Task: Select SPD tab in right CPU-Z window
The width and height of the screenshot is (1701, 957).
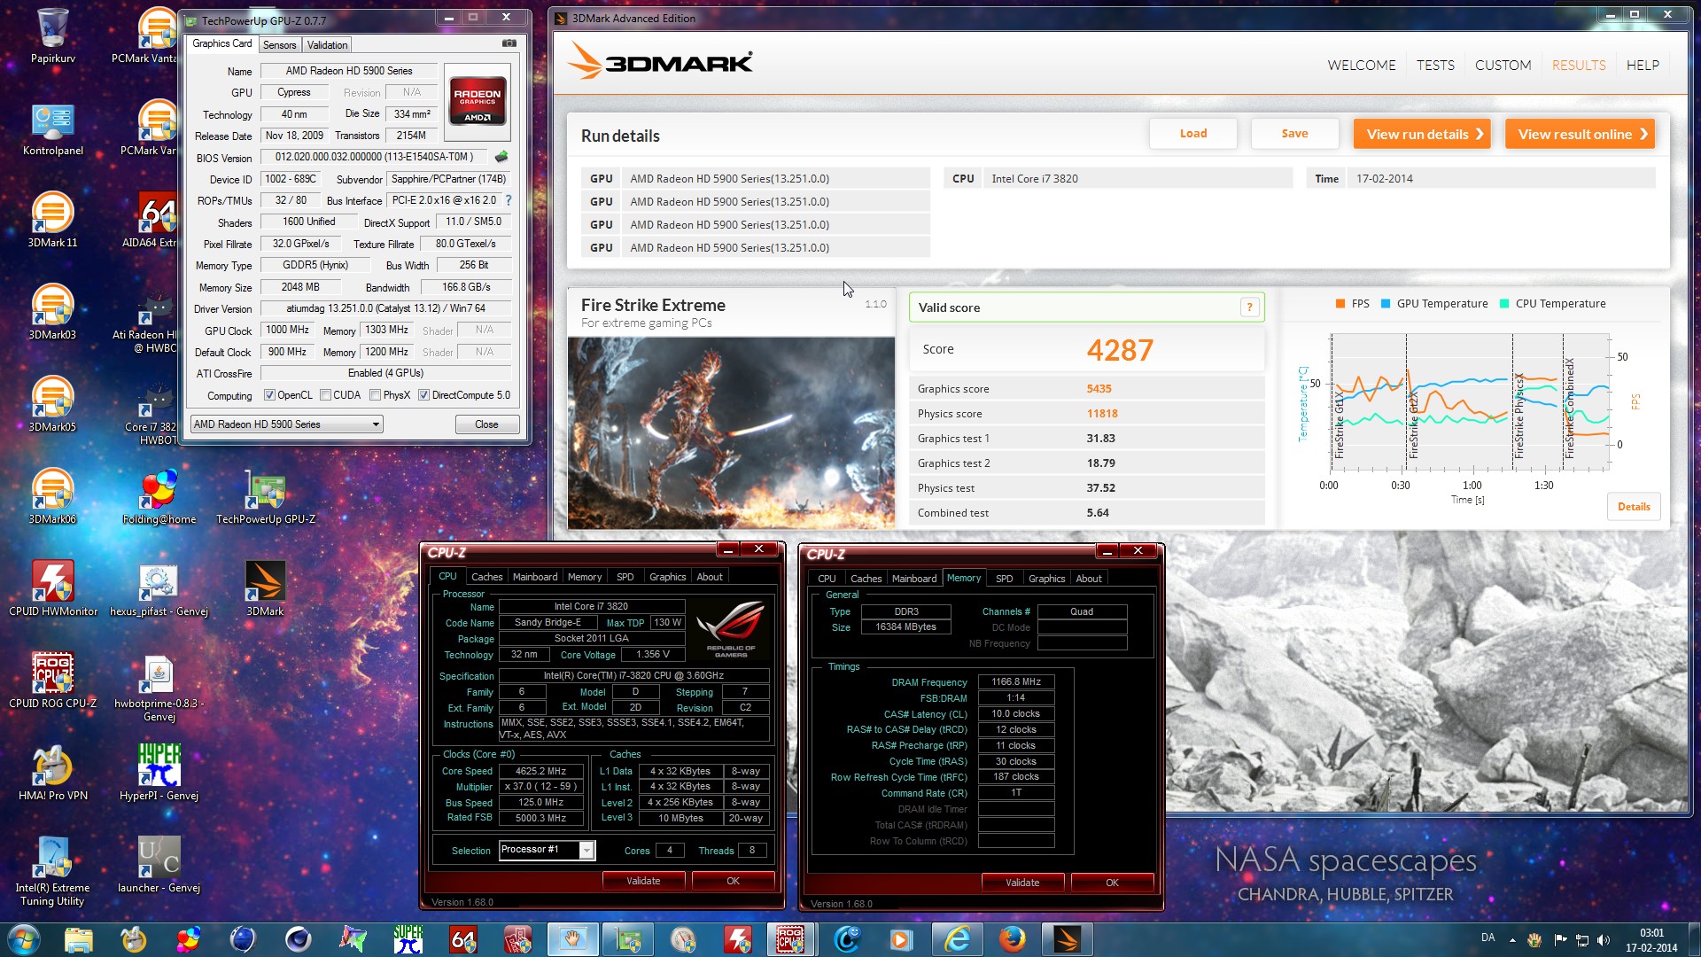Action: (x=1004, y=579)
